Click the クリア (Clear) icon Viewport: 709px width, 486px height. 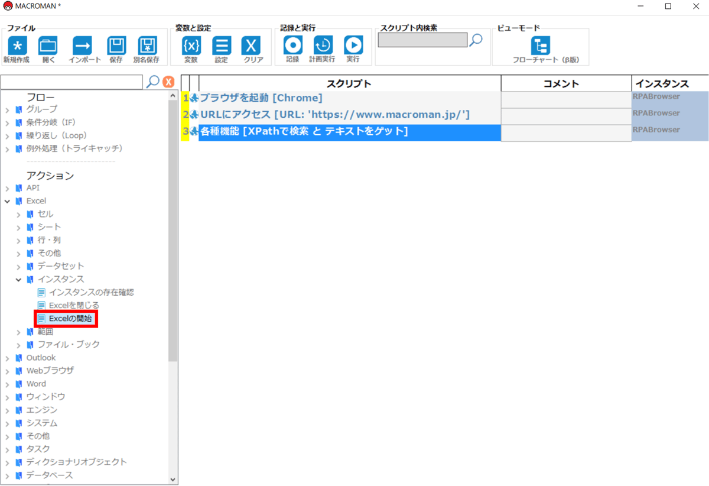point(252,46)
